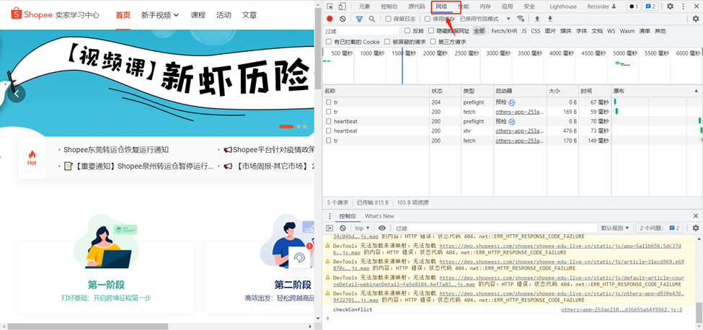Import HAR file with upload arrow
Screen dimensions: 703x330
pos(537,19)
